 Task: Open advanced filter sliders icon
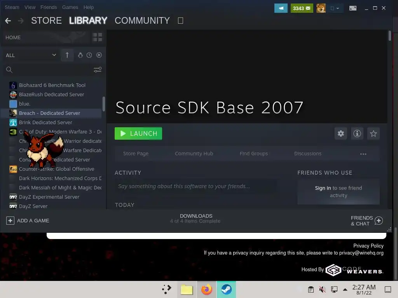click(x=98, y=70)
